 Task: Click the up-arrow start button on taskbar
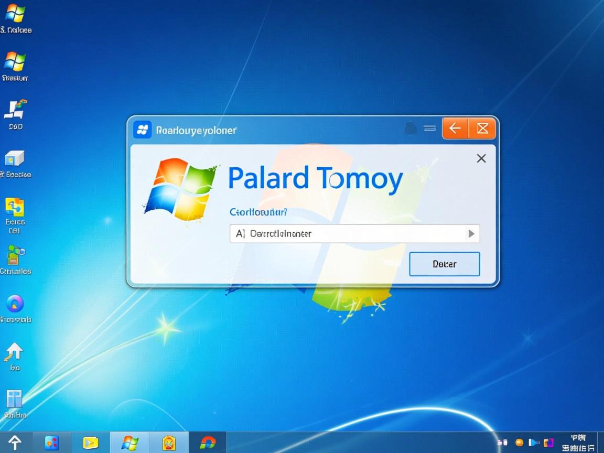(14, 443)
